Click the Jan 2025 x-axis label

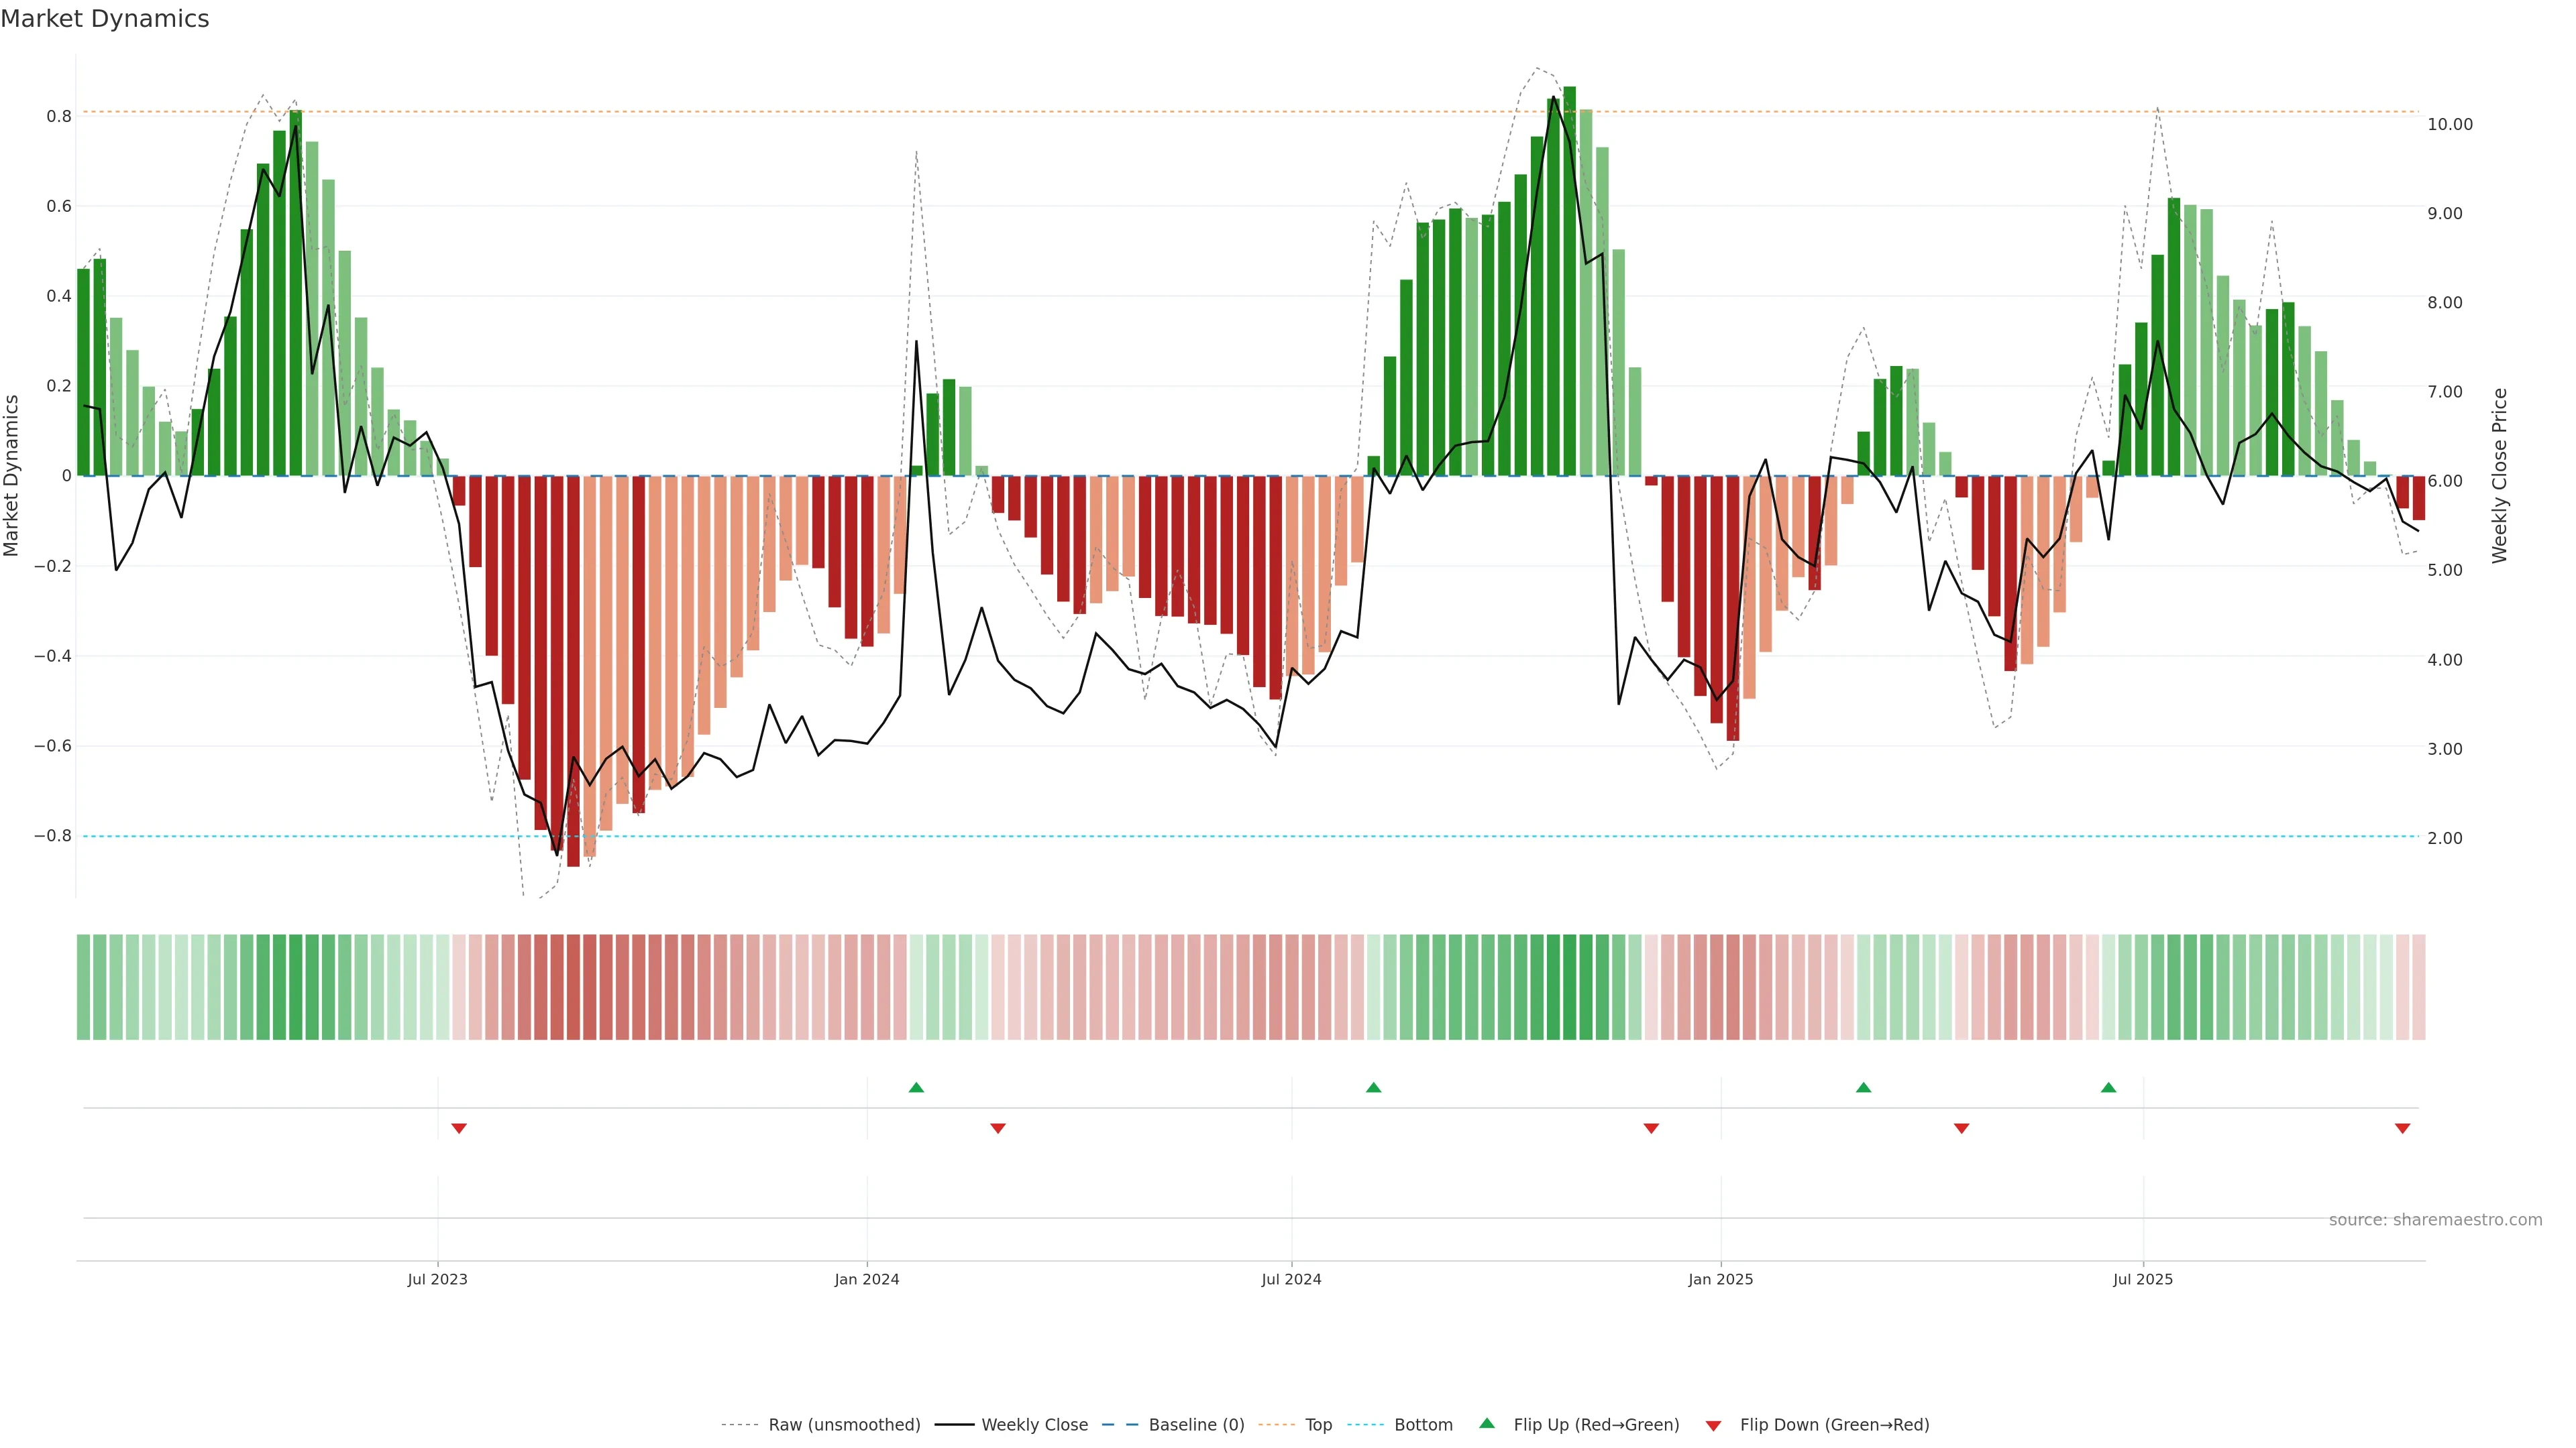click(1720, 1279)
